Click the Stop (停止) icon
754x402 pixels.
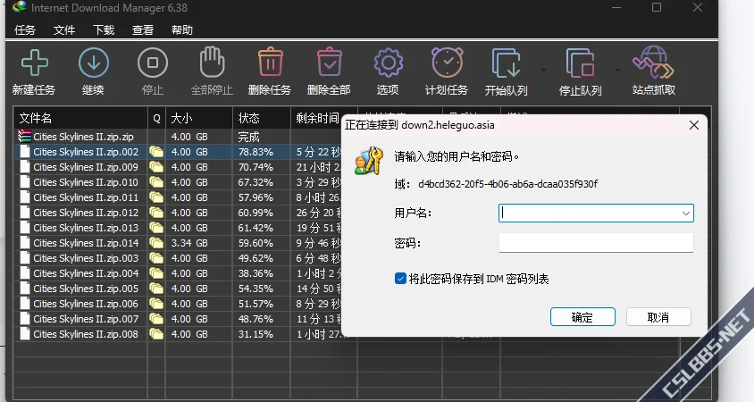(153, 63)
